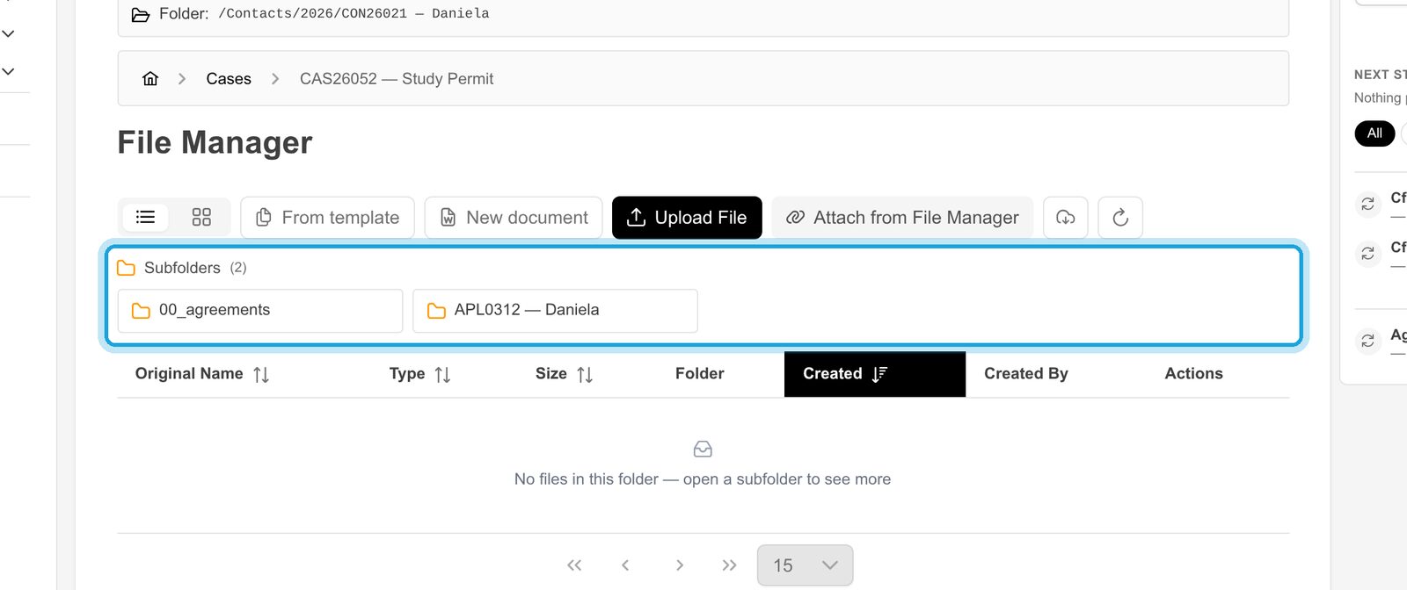The width and height of the screenshot is (1407, 590).
Task: Toggle the Created column sort order
Action: (875, 374)
